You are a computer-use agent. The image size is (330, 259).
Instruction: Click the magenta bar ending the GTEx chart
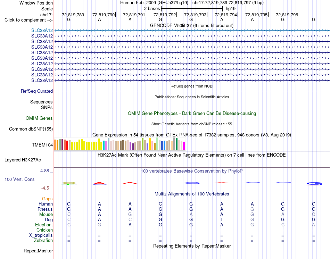tap(184, 146)
